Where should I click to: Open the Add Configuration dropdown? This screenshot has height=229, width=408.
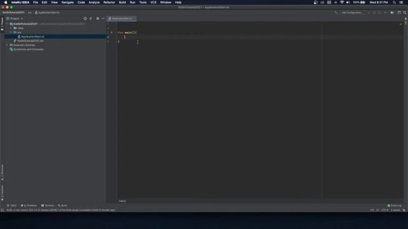352,13
